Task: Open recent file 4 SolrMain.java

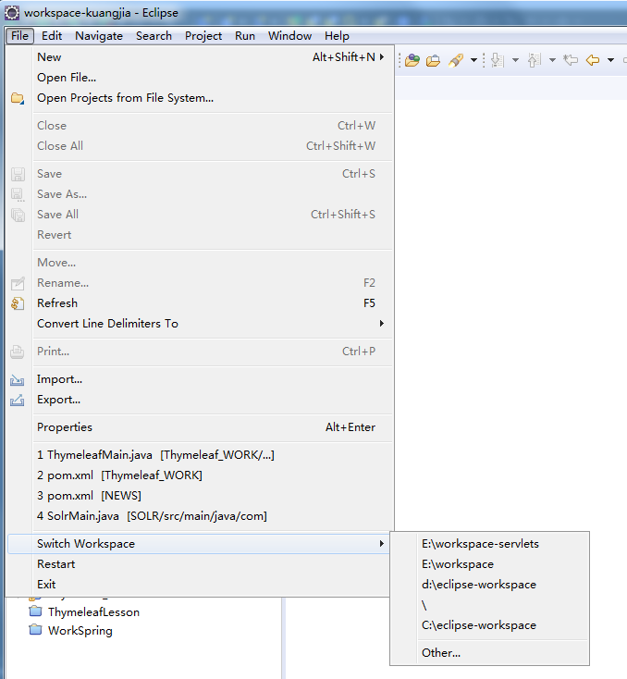Action: [200, 516]
